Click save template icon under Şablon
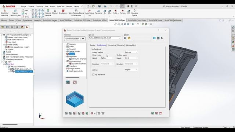The image size is (235, 132). (x=125, y=38)
